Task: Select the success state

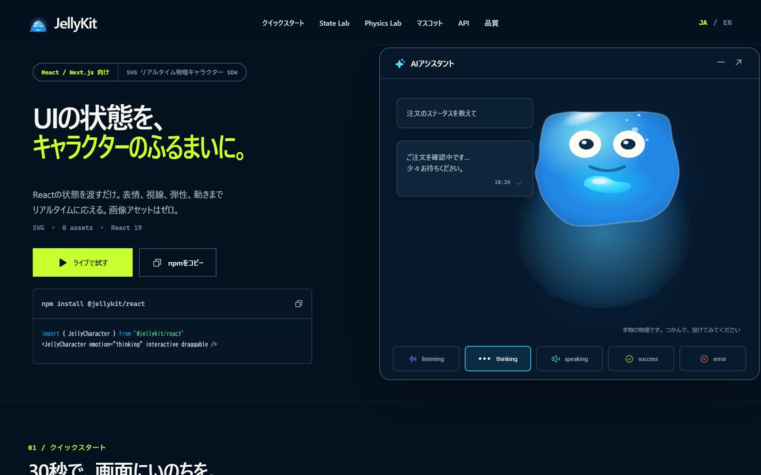Action: (641, 359)
